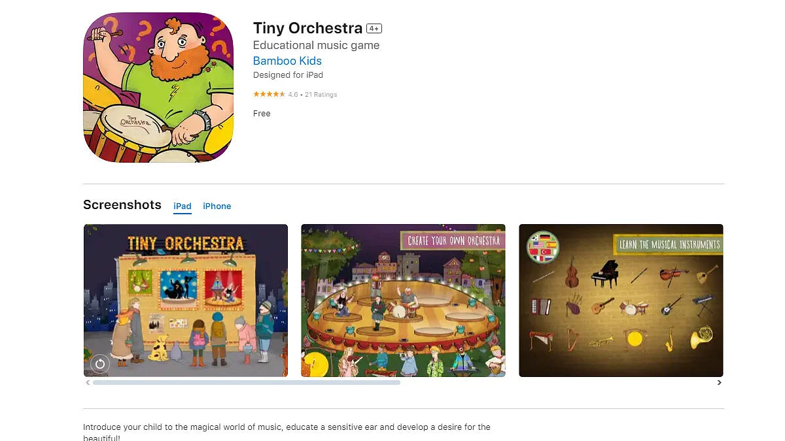
Task: Click the 4+ age rating badge
Action: (x=374, y=29)
